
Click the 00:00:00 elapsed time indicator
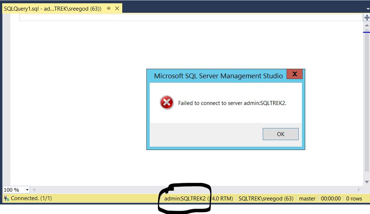pyautogui.click(x=330, y=198)
